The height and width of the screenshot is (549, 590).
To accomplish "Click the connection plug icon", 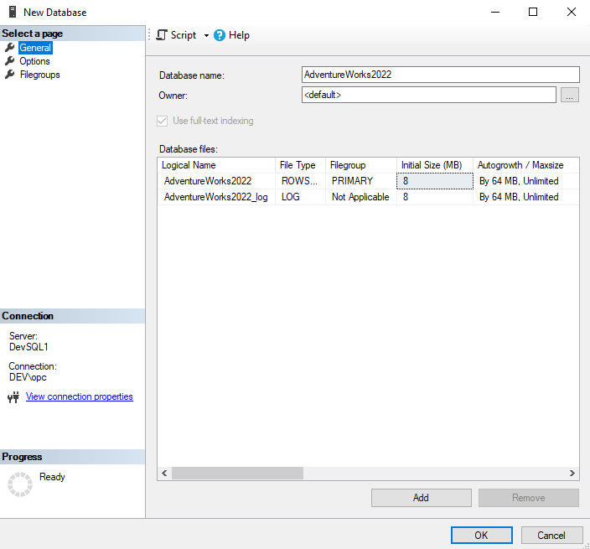I will point(13,397).
